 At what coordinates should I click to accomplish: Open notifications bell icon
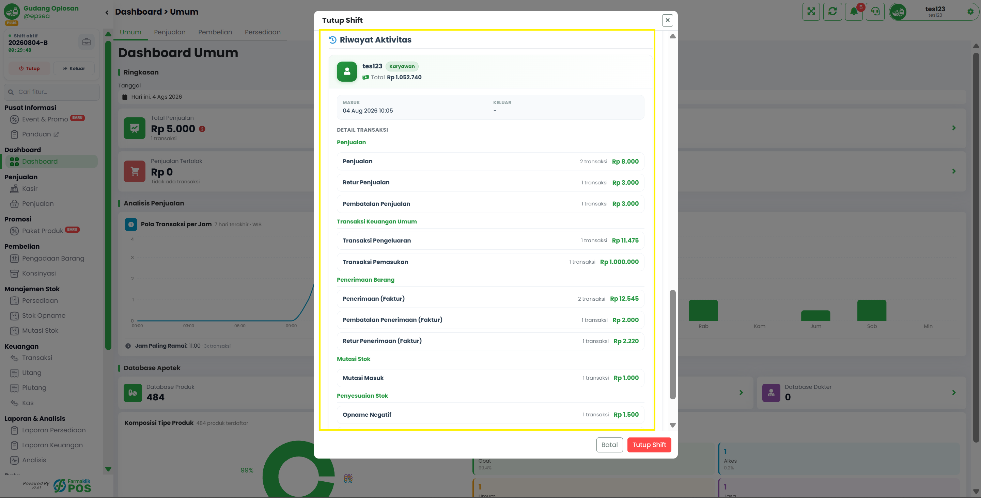[853, 12]
